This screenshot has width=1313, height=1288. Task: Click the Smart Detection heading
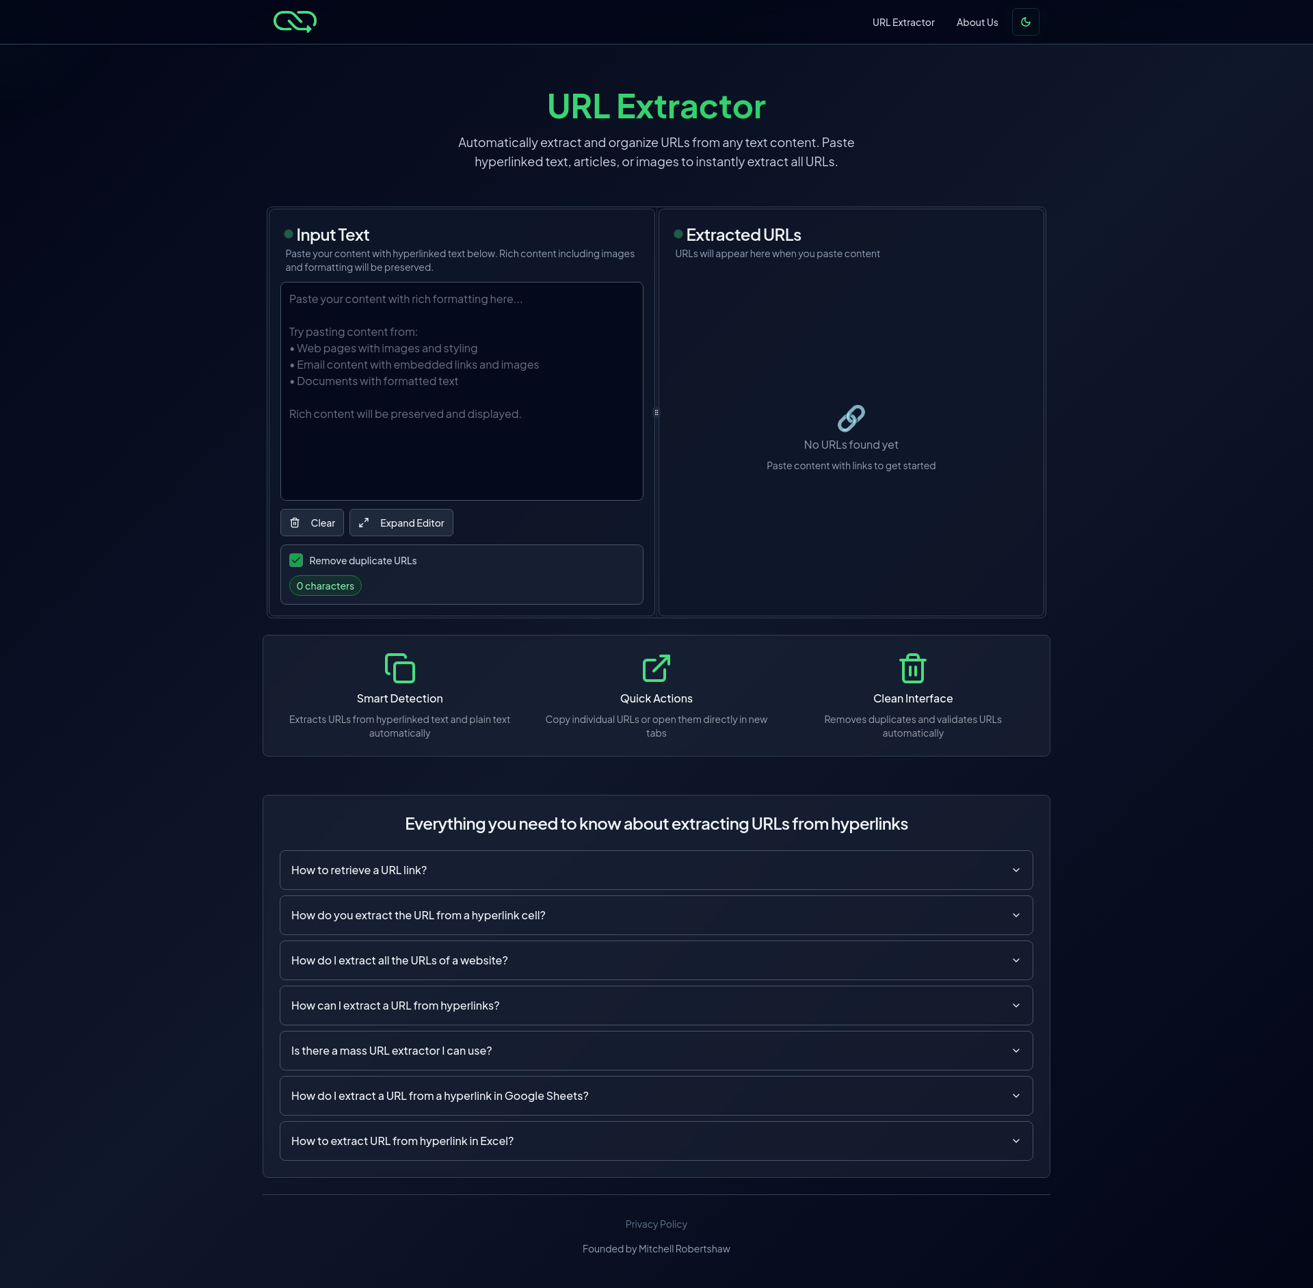pos(400,698)
